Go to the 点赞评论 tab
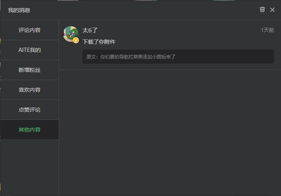The image size is (281, 196). pos(30,110)
